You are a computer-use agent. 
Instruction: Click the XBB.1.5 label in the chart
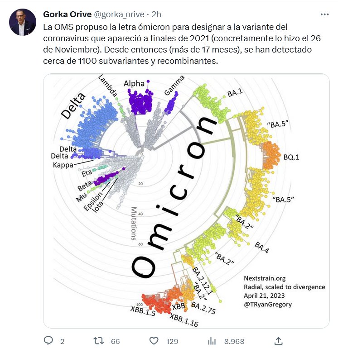coord(142,313)
